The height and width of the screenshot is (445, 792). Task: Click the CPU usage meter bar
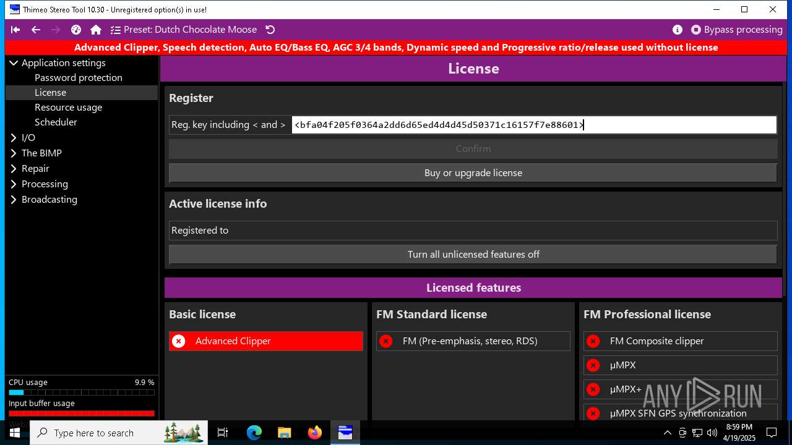click(82, 392)
